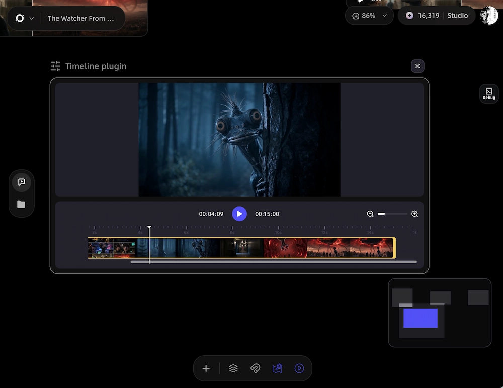This screenshot has height=388, width=503.
Task: Open the Debug console button
Action: click(489, 93)
